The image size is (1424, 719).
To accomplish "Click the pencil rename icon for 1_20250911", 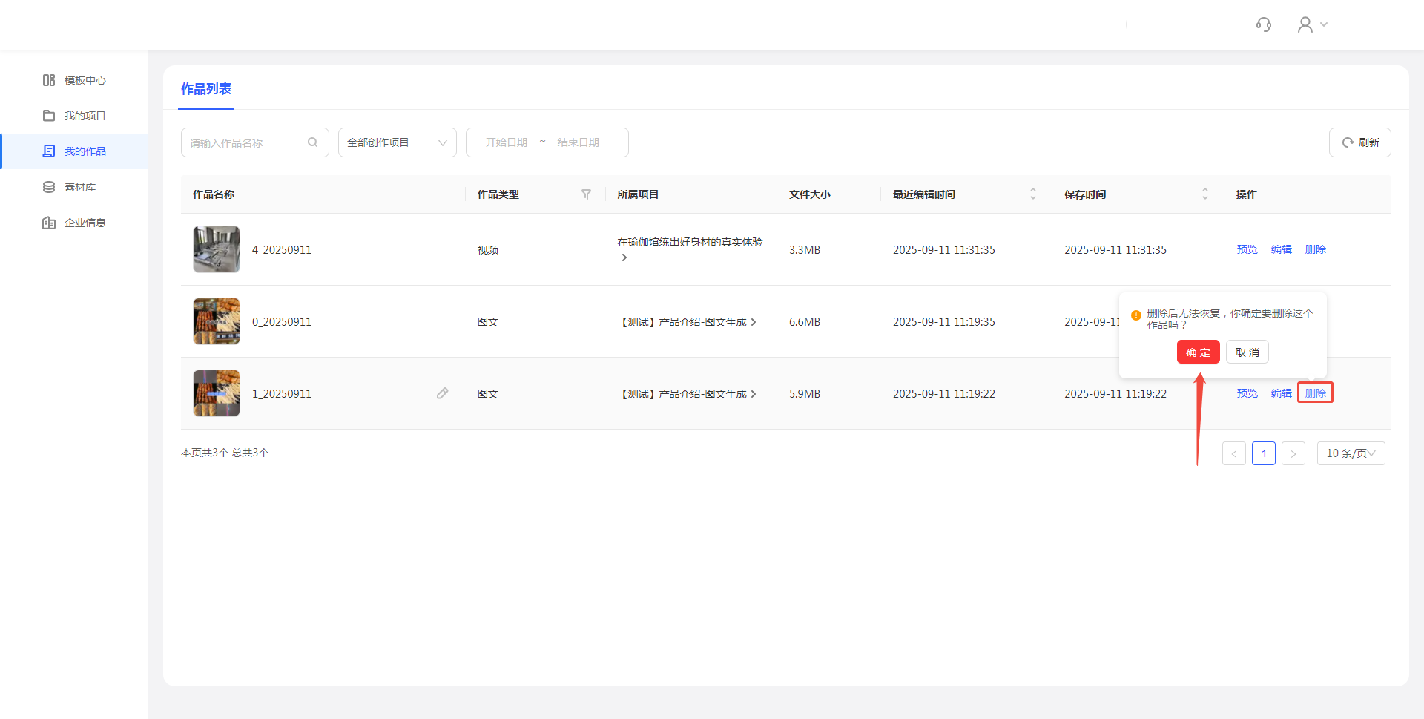I will [442, 393].
